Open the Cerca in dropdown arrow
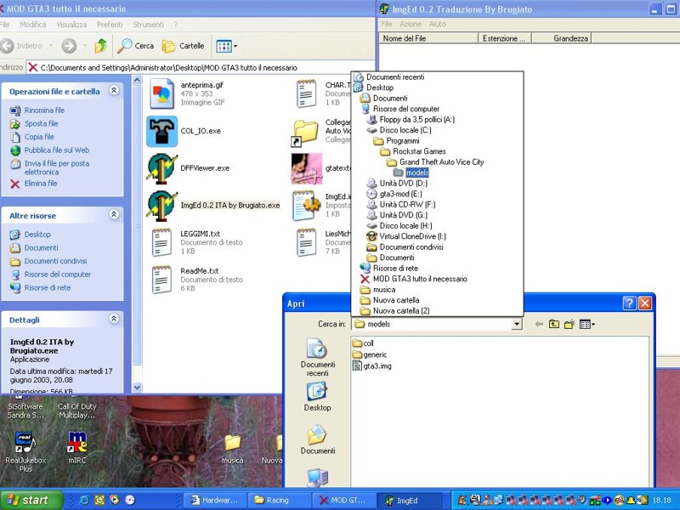 516,324
